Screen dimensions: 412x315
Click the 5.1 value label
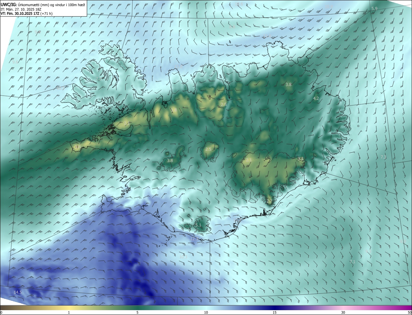pyautogui.click(x=198, y=225)
